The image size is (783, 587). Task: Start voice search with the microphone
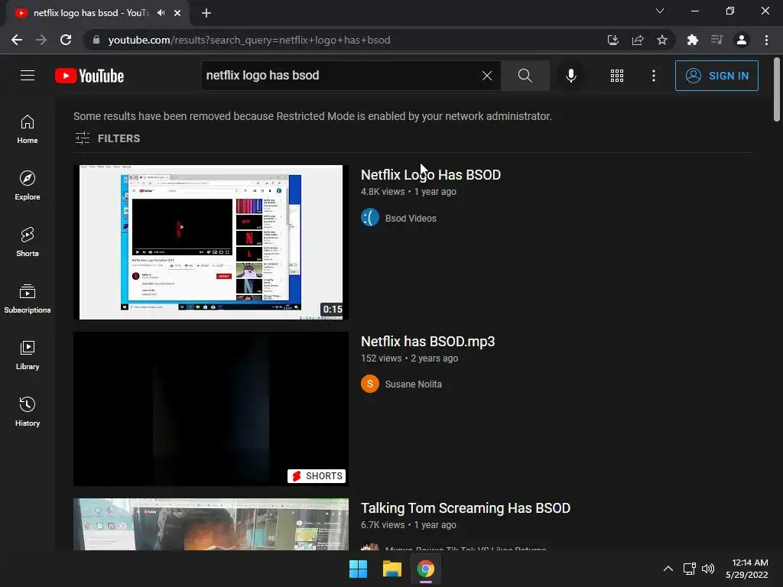pyautogui.click(x=570, y=76)
